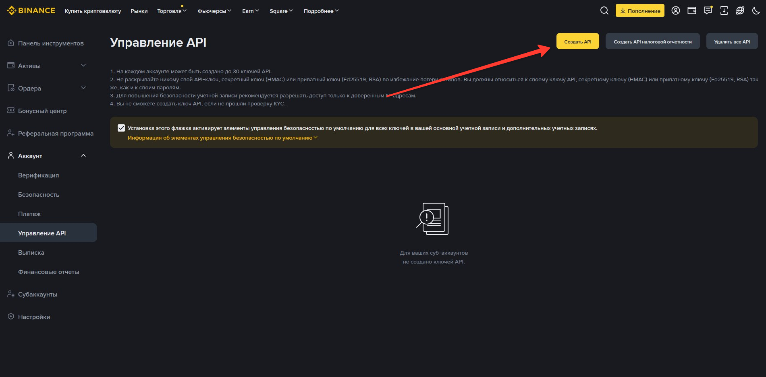Go to Рынки page
The width and height of the screenshot is (766, 377).
[x=139, y=11]
